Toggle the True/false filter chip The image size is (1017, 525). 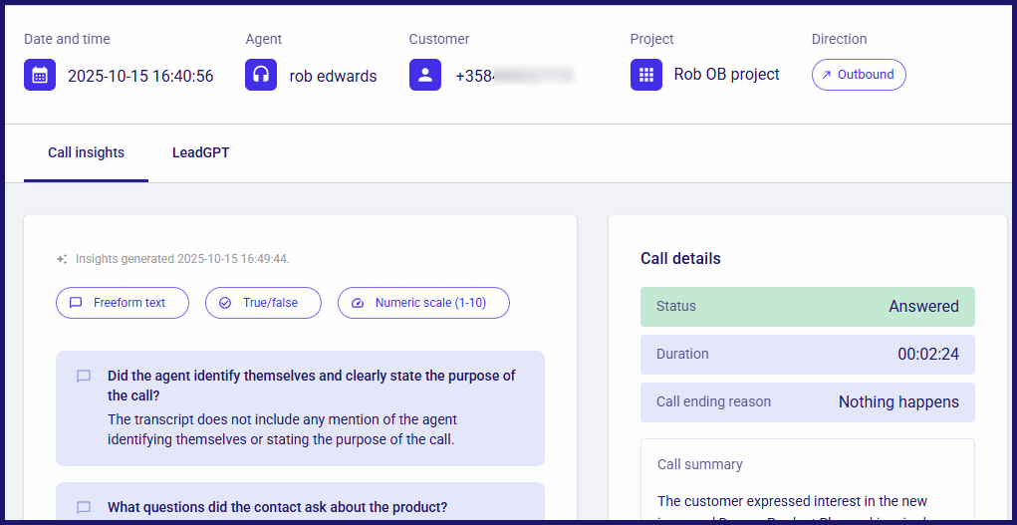(x=263, y=303)
